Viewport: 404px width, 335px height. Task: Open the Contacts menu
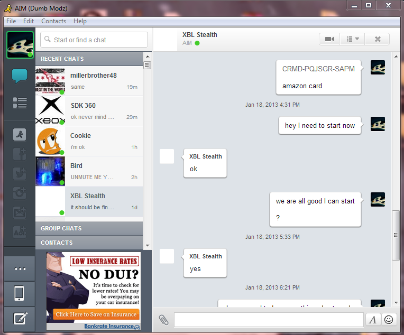(x=53, y=21)
